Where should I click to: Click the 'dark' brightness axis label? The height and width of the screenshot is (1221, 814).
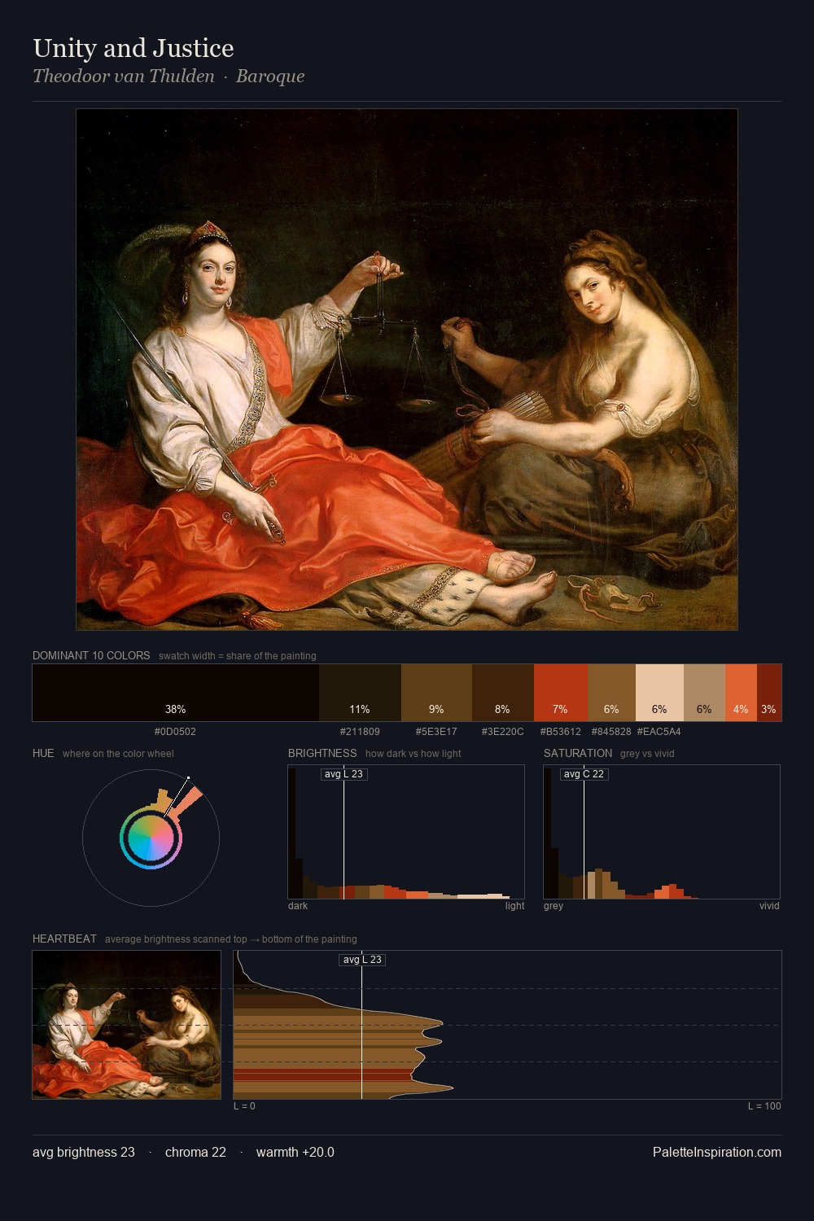coord(298,906)
